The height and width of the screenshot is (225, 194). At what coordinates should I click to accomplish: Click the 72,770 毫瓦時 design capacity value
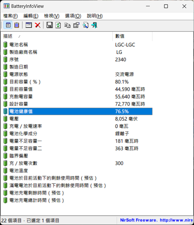pos(130,104)
